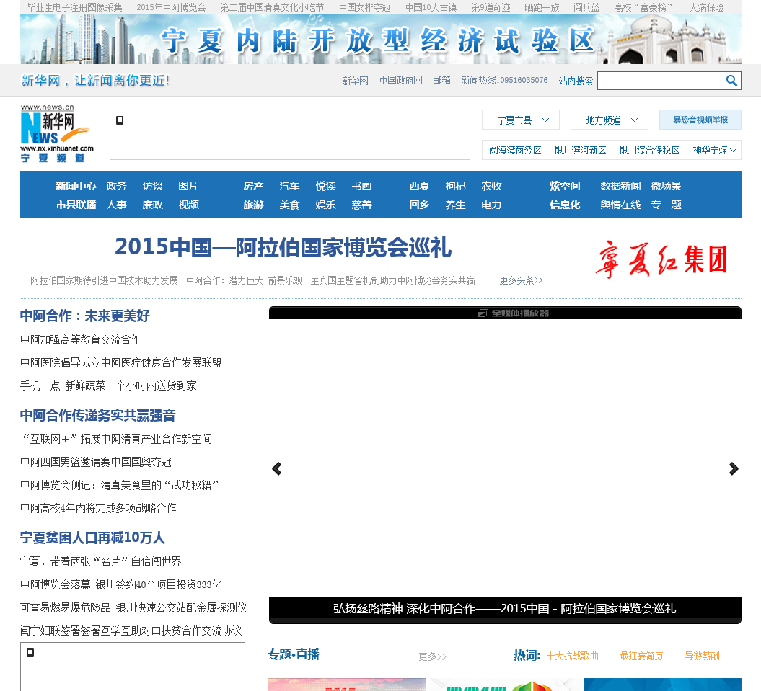Open 美食 section

[x=289, y=205]
